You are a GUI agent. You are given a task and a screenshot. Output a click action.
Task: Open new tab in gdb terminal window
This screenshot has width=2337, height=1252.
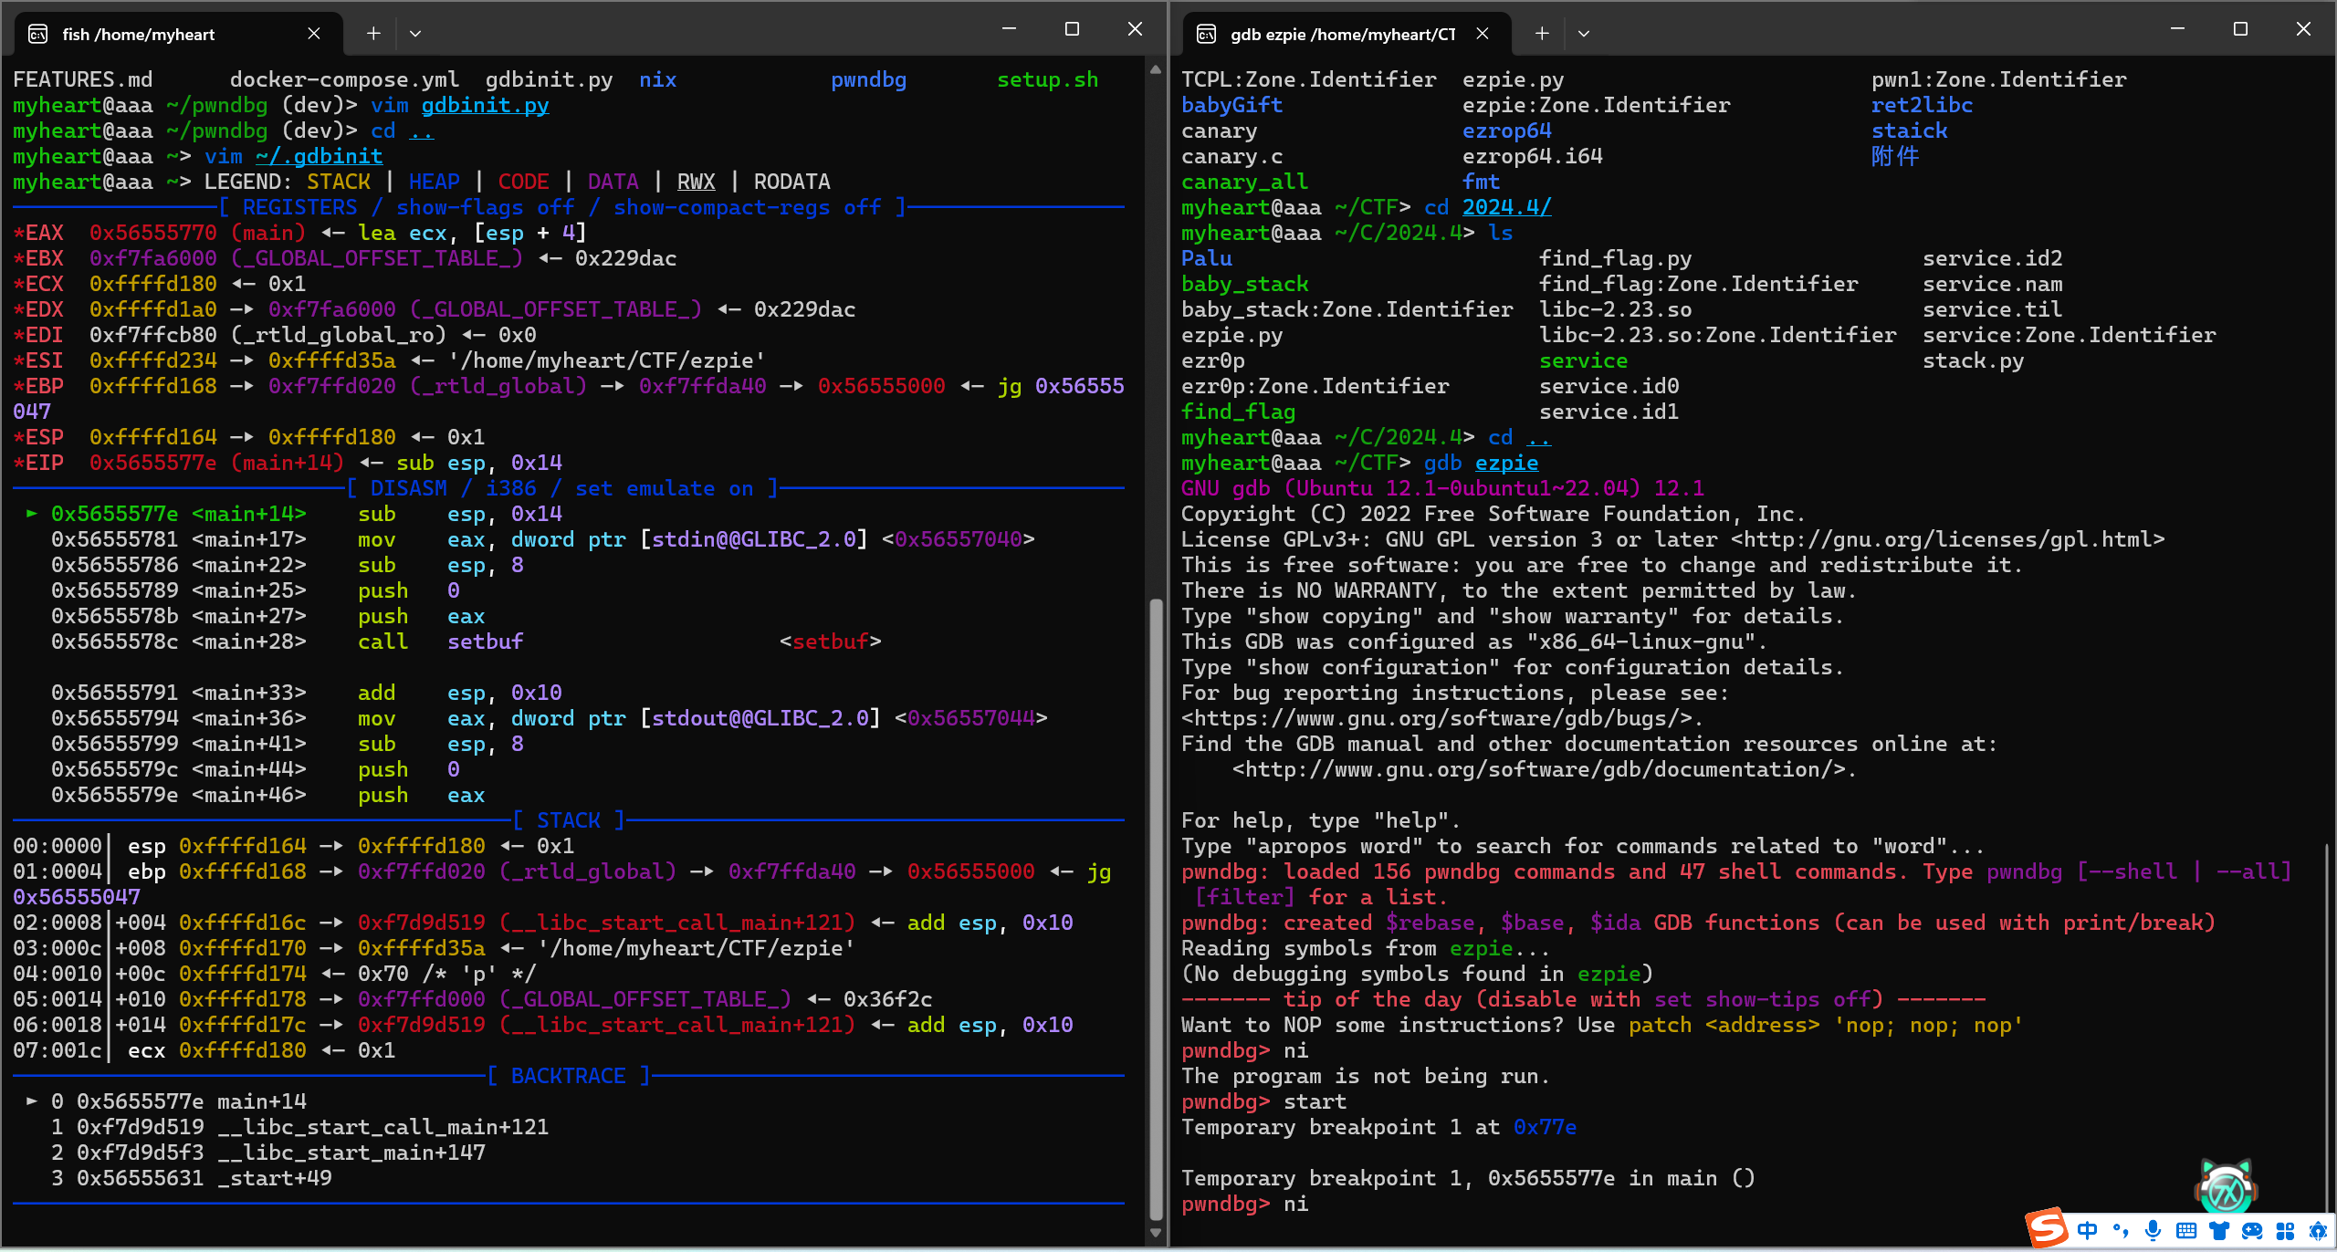click(1542, 34)
